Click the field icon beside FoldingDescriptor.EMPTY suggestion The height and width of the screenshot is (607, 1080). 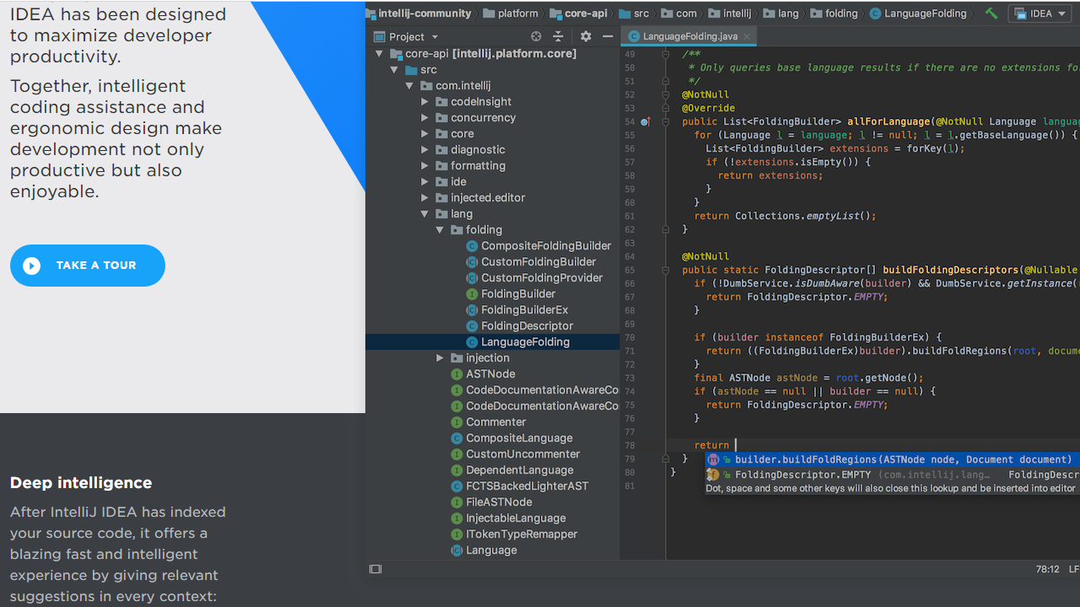(713, 475)
